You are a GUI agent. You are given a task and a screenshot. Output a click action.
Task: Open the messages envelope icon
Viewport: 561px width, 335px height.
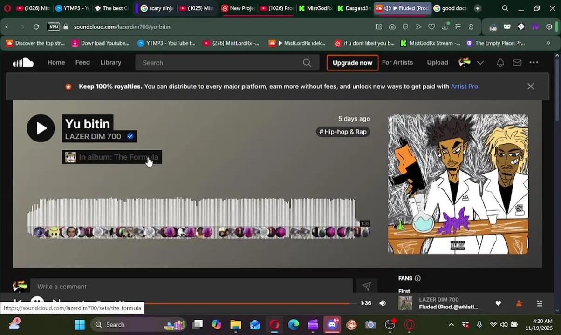tap(517, 62)
